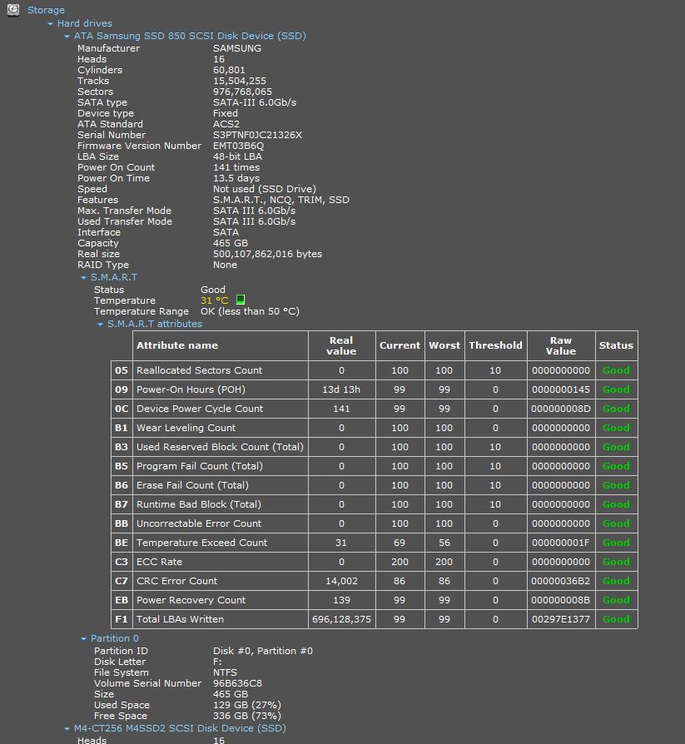
Task: Open the Storage section link
Action: [46, 10]
